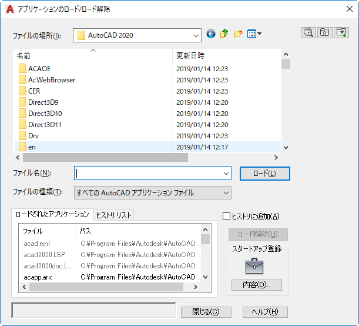The image size is (359, 326).
Task: Select the en folder row
Action: [x=148, y=147]
